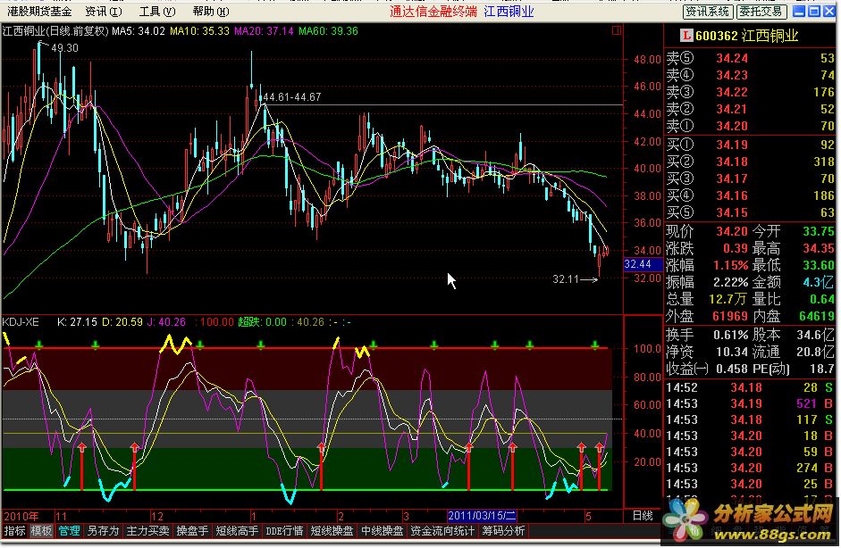The image size is (841, 548).
Task: Open the 帮助(H) menu
Action: click(x=210, y=12)
